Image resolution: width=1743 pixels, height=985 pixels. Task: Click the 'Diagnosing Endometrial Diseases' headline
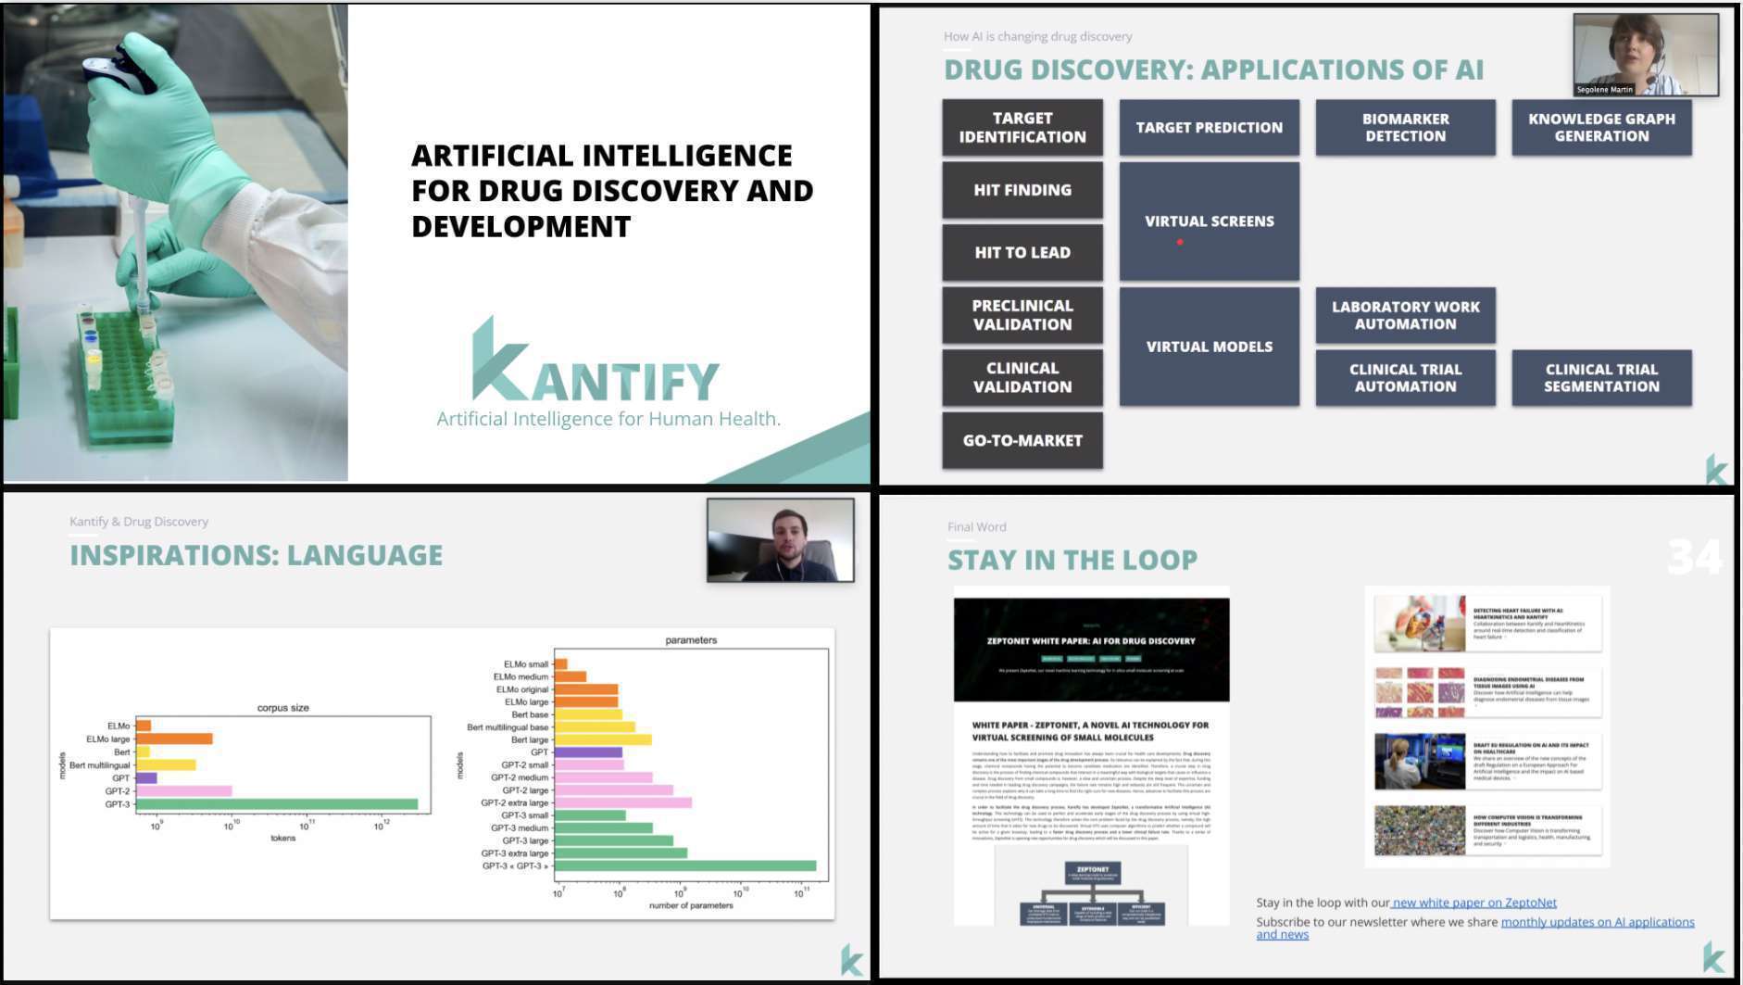tap(1528, 683)
